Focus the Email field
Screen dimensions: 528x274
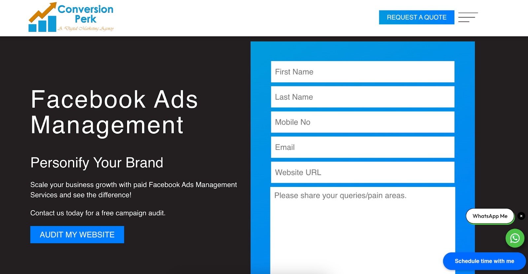(363, 147)
